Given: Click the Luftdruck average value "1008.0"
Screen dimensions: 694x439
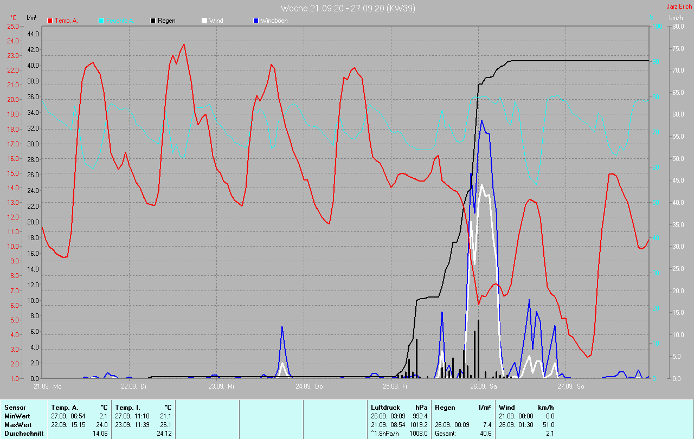Looking at the screenshot, I should click(417, 434).
